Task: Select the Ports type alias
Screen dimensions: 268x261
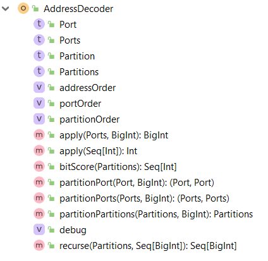Action: coord(70,40)
